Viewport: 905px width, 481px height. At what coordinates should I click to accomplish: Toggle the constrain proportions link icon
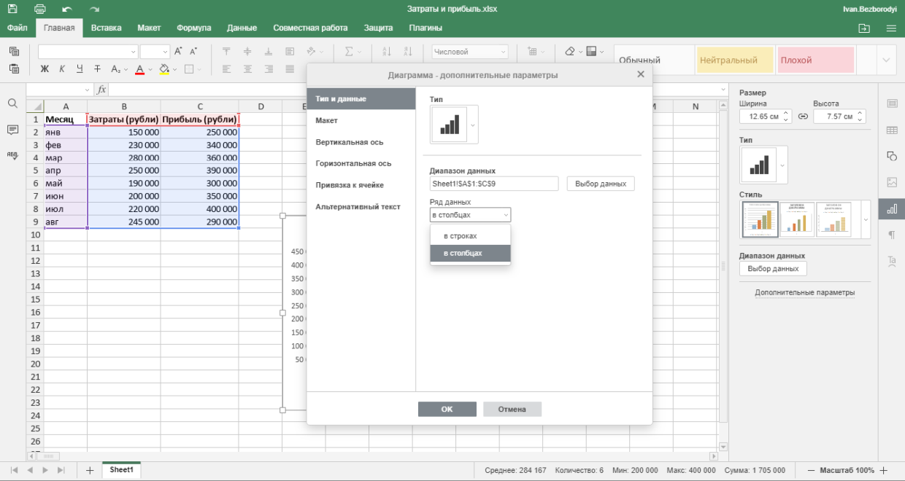(803, 117)
